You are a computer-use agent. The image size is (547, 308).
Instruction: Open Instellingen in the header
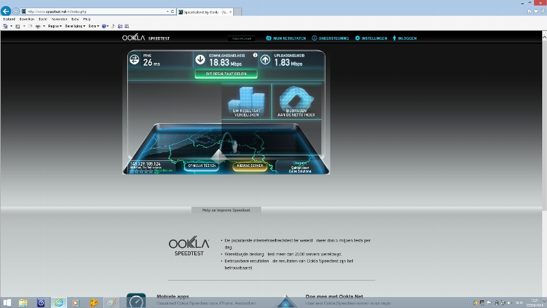pos(371,38)
